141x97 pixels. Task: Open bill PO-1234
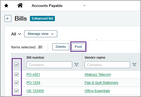(33, 83)
